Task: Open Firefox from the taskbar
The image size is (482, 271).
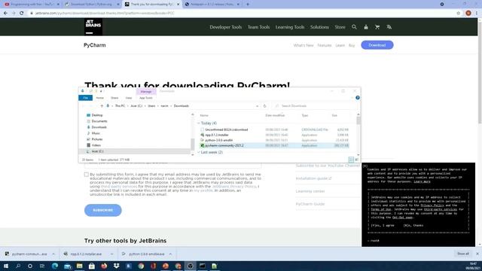Action: pos(104,266)
